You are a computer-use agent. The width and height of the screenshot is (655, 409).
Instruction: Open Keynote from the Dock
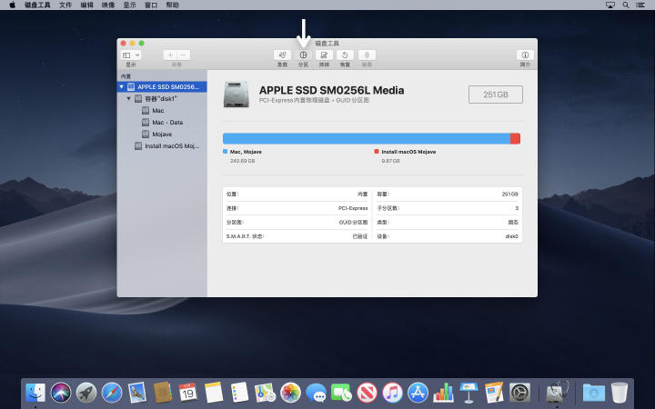[469, 393]
